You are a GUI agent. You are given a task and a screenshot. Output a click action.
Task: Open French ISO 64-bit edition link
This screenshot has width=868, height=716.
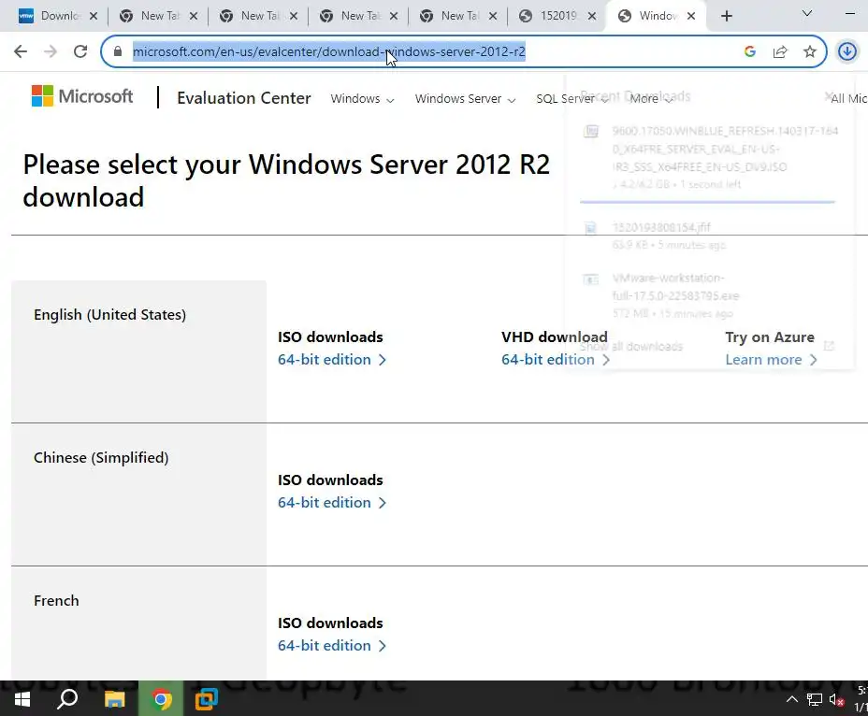coord(332,646)
